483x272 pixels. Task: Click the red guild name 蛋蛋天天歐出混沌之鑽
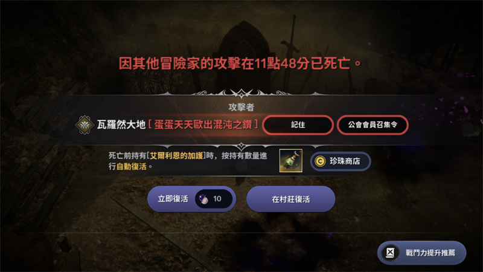tap(203, 125)
